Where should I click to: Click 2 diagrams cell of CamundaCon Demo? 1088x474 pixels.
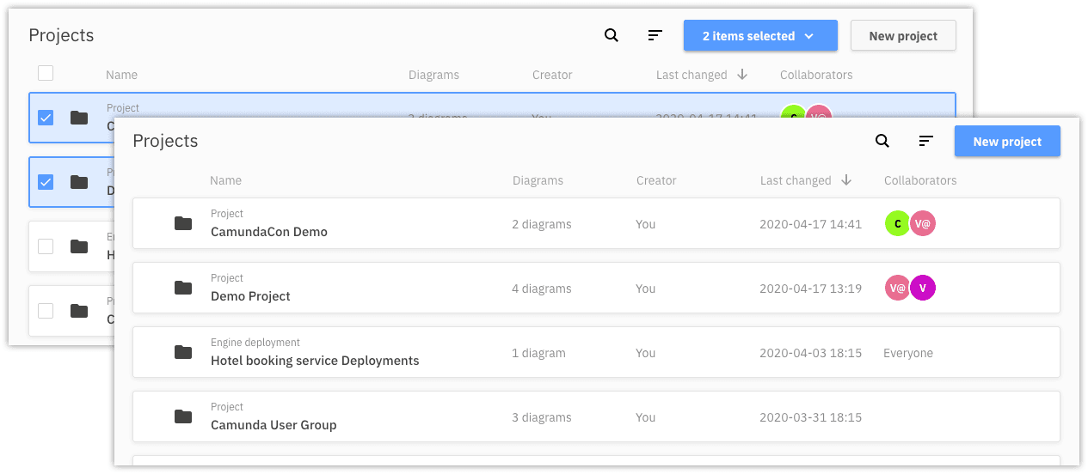pyautogui.click(x=542, y=224)
